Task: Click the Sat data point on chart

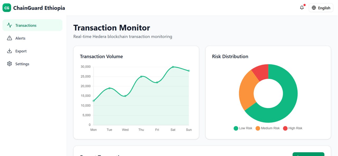Action: (173, 67)
